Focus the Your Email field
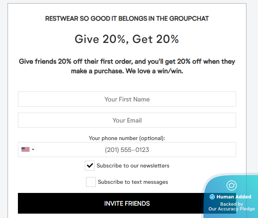Viewport: 258px width, 218px height. [x=127, y=120]
